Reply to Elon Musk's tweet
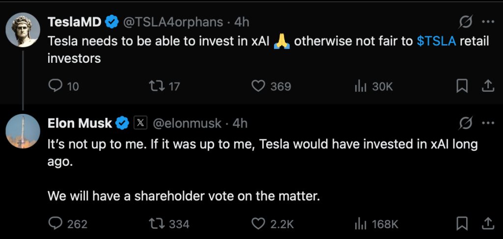 [x=55, y=224]
